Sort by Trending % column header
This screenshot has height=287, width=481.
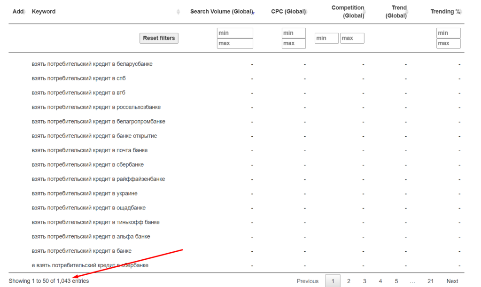point(445,12)
